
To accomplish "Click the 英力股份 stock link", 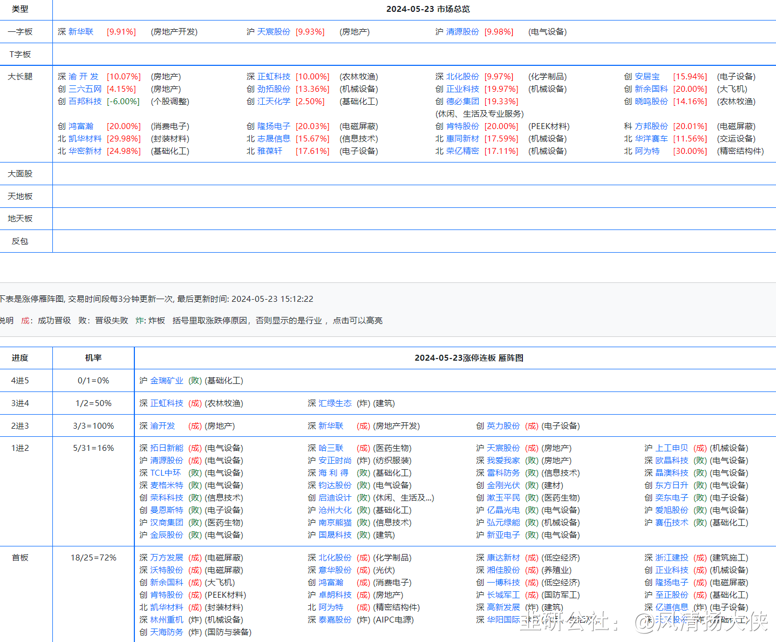I will 503,426.
